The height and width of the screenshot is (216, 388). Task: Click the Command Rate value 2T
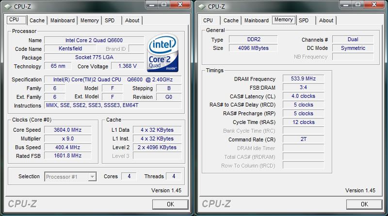(304, 139)
